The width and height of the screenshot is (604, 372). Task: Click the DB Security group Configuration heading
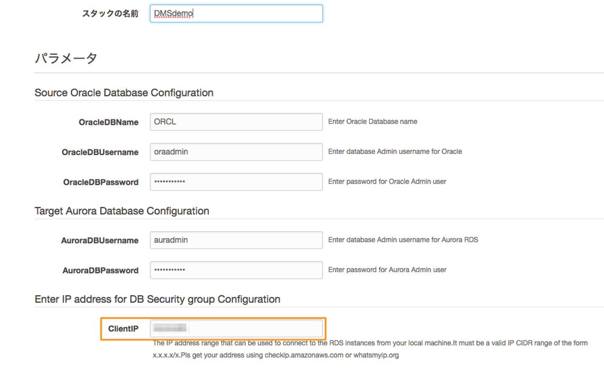click(x=157, y=299)
